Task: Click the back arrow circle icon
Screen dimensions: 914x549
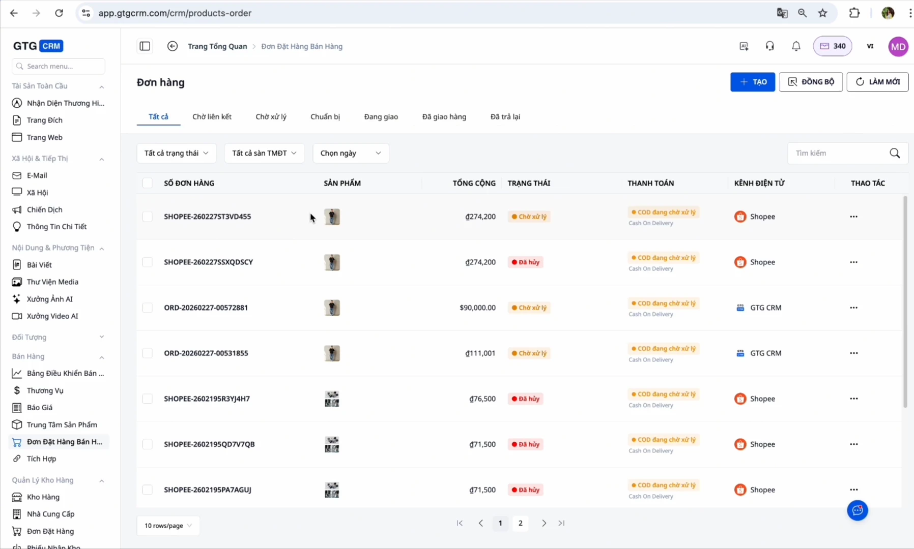Action: [x=173, y=46]
